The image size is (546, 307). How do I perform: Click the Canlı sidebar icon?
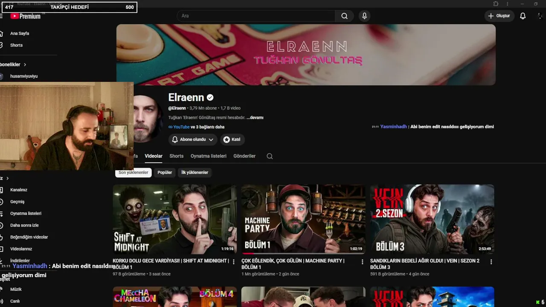[1, 301]
